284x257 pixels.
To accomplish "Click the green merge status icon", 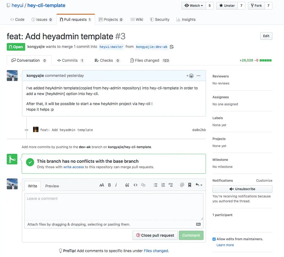I will point(12,159).
